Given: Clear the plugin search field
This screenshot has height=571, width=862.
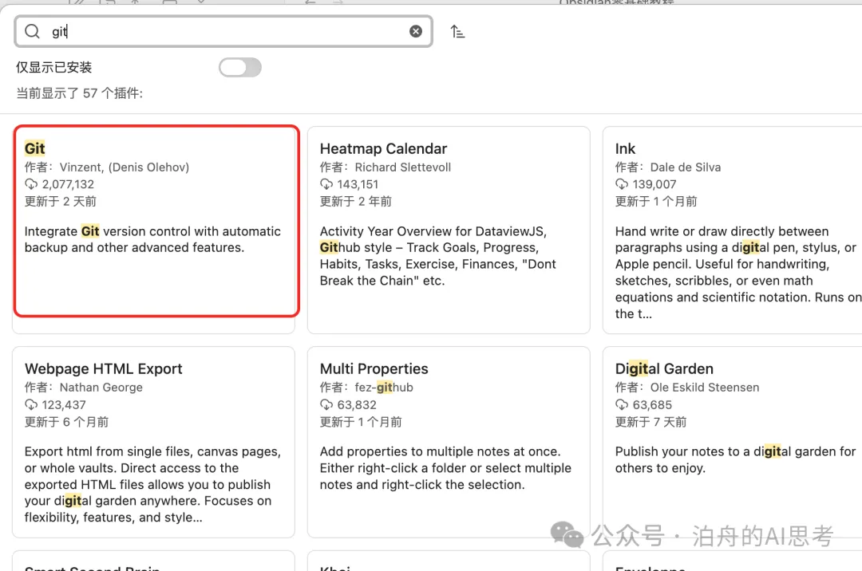Looking at the screenshot, I should tap(416, 31).
